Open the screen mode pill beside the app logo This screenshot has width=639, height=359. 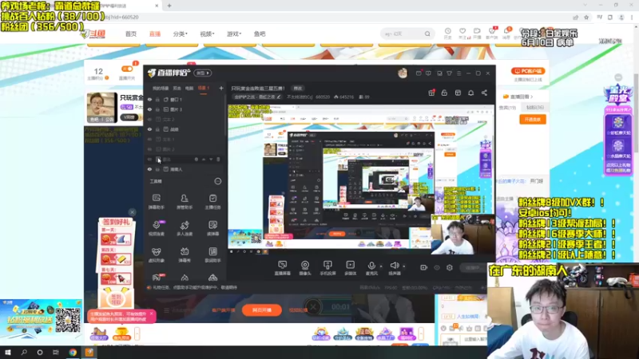[x=203, y=73]
